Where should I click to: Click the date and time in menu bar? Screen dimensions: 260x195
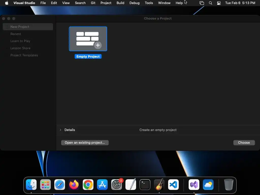tap(240, 3)
